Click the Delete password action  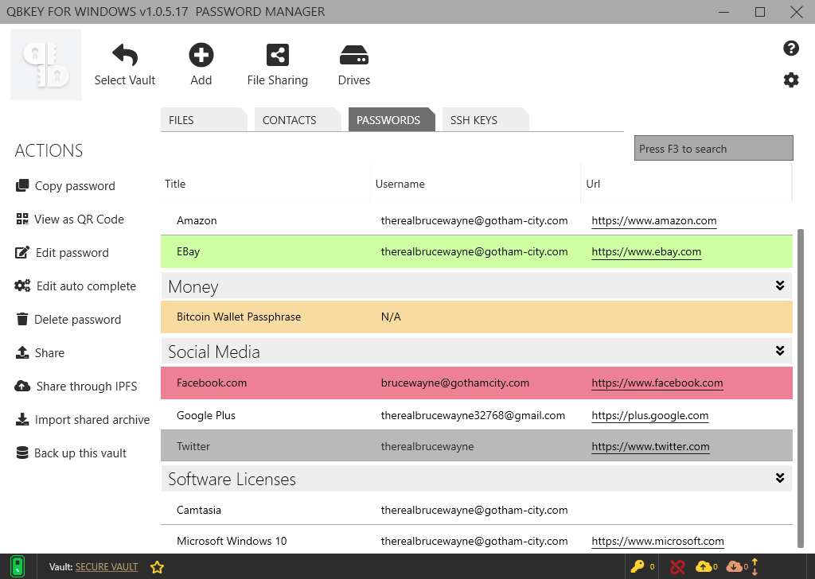[x=68, y=320]
